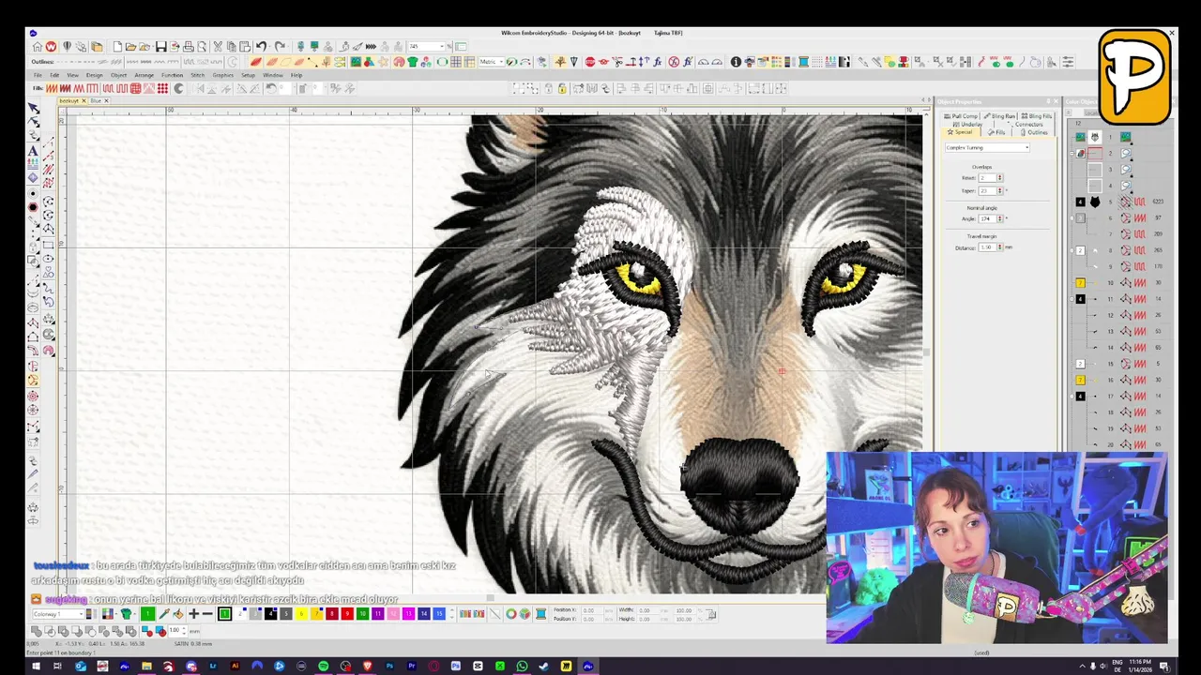Select red color 8 in palette

coord(332,614)
